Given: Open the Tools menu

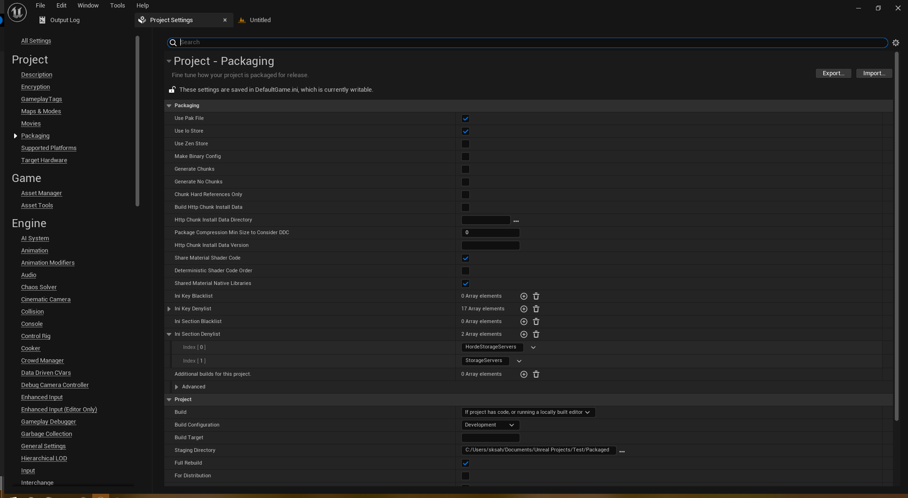Looking at the screenshot, I should (117, 6).
